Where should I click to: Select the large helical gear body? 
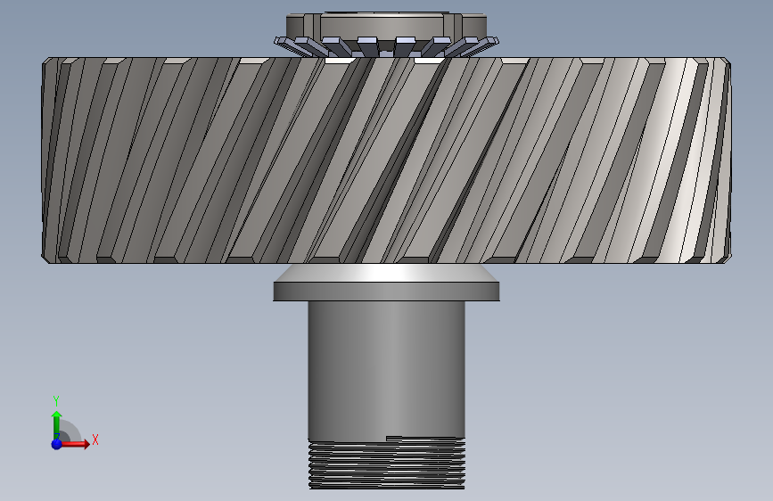click(386, 160)
